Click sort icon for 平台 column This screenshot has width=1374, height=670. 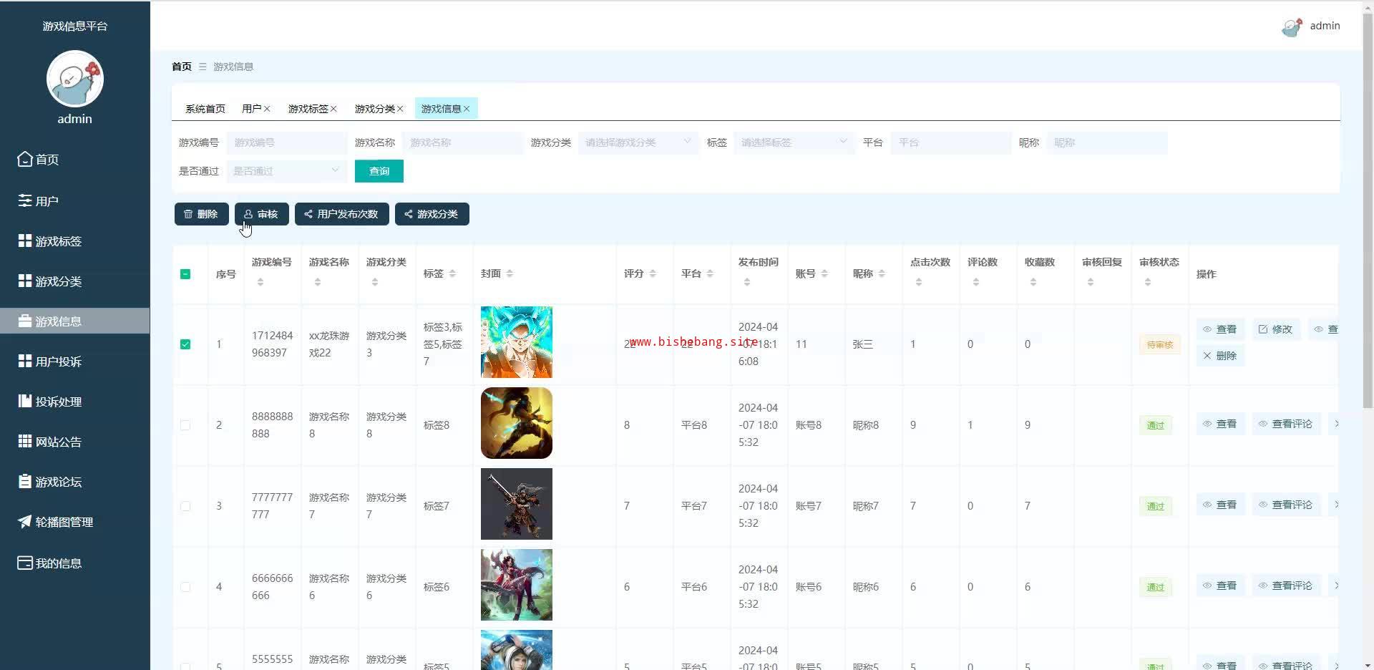(709, 274)
